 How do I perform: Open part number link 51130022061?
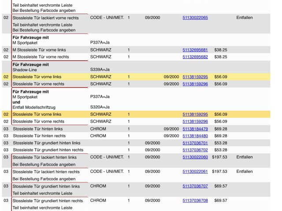195,171
